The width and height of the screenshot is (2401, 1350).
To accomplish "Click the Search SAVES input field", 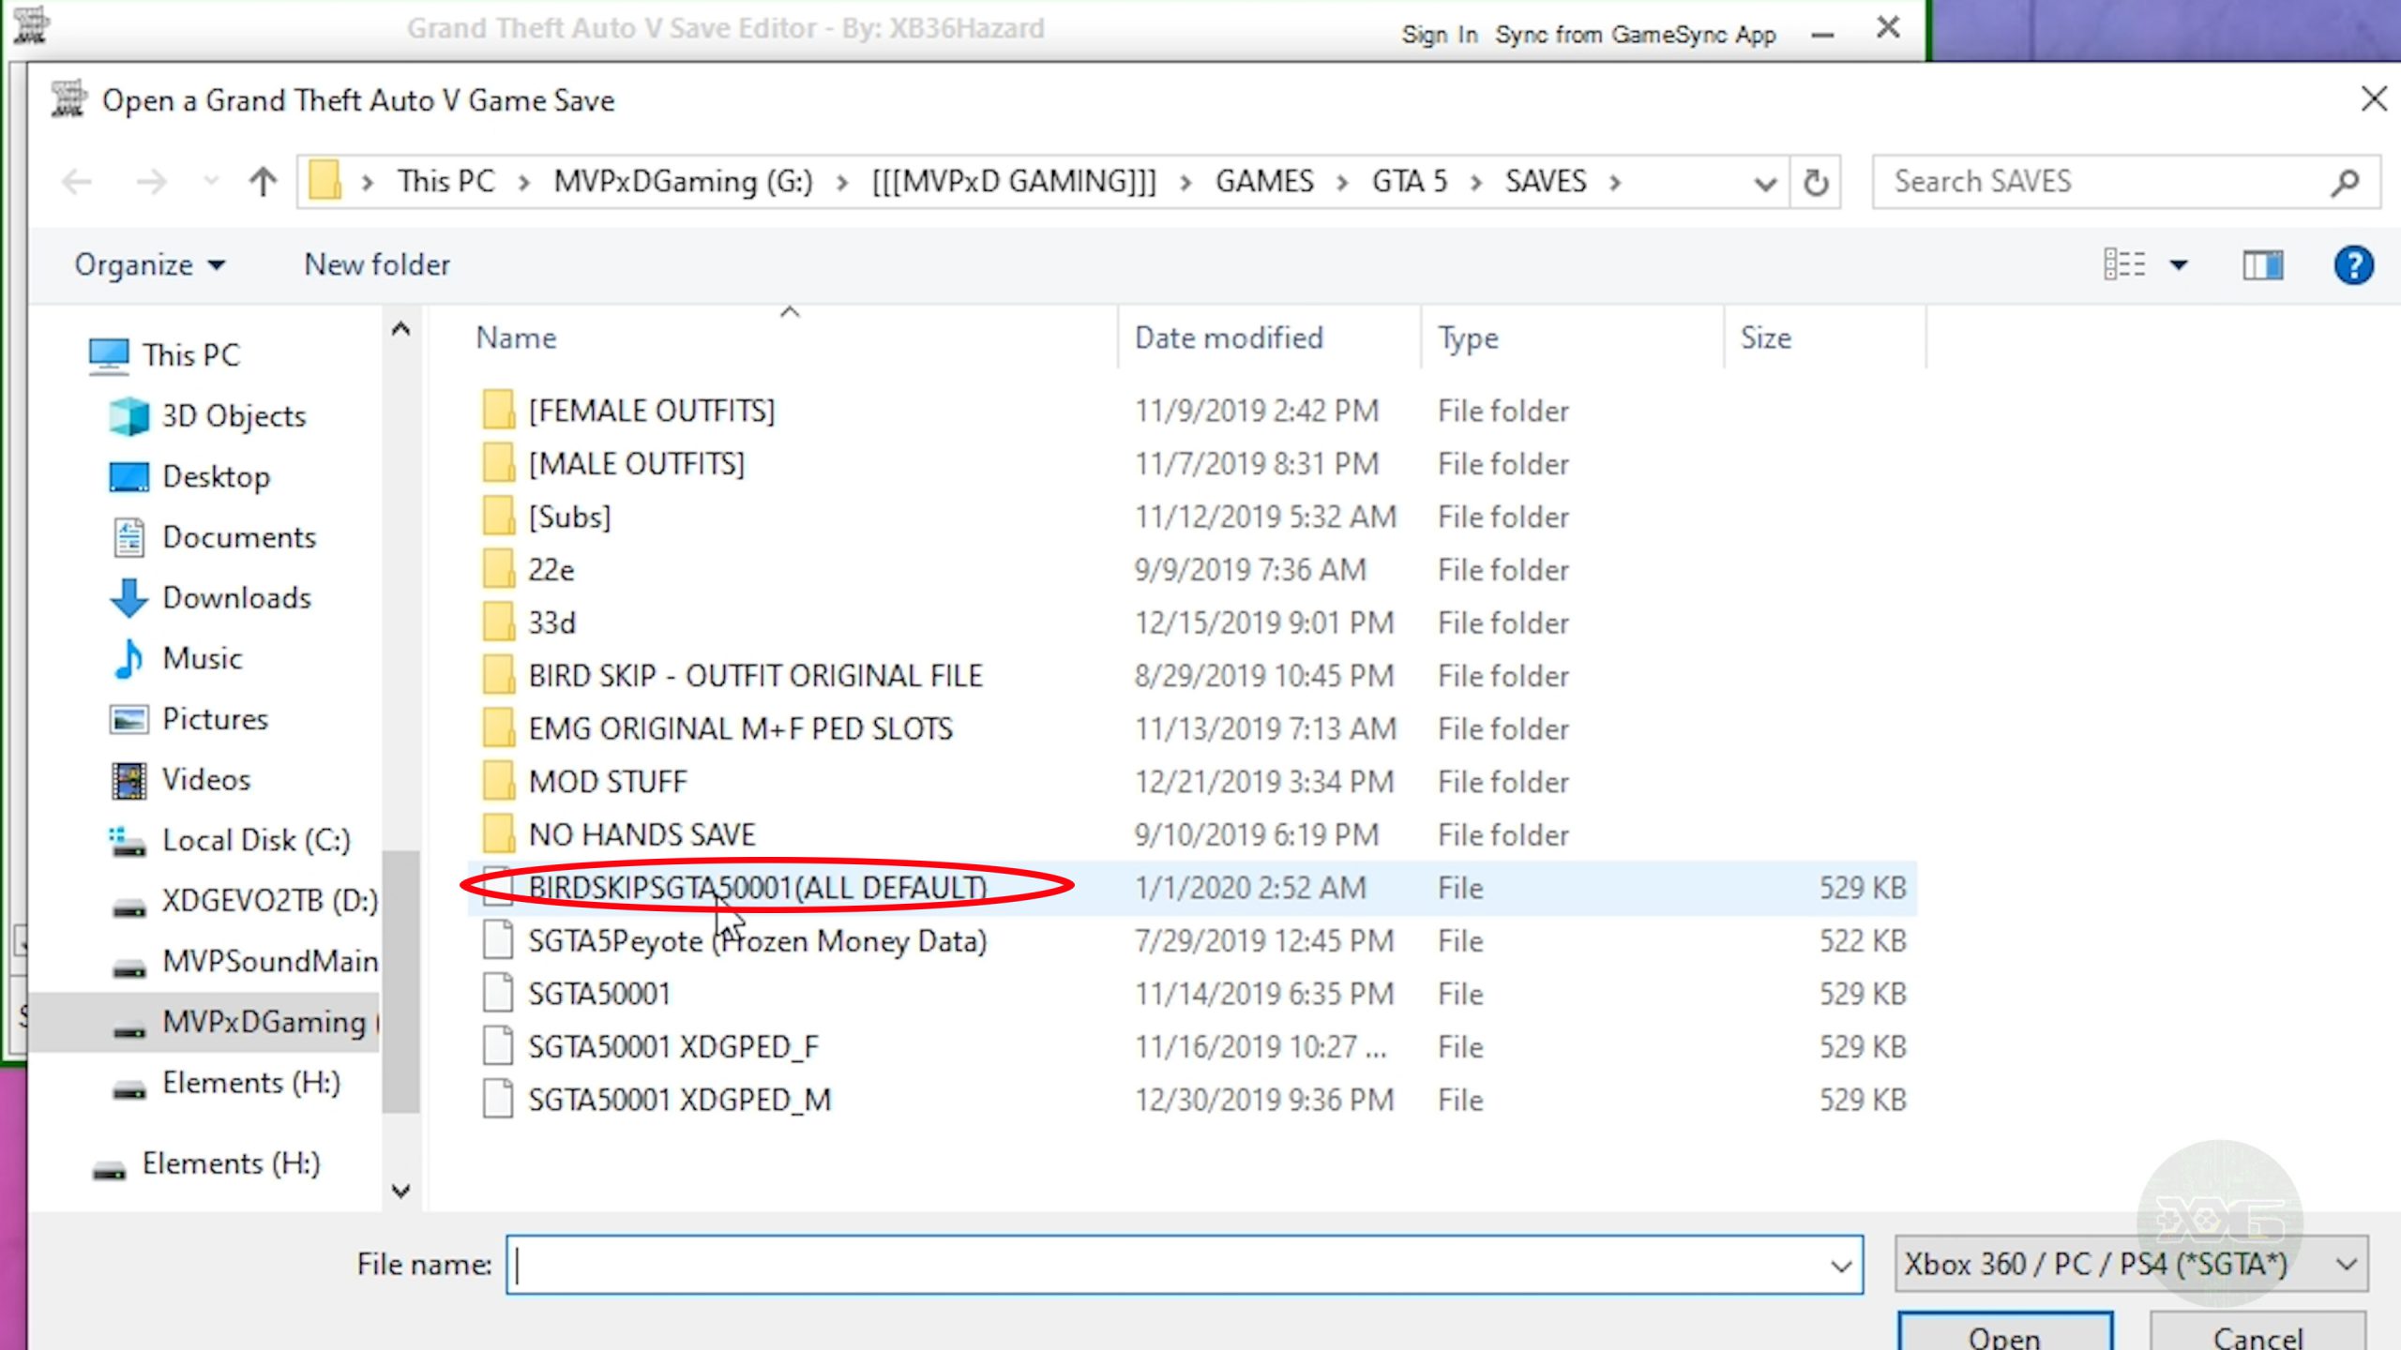I will (2127, 180).
